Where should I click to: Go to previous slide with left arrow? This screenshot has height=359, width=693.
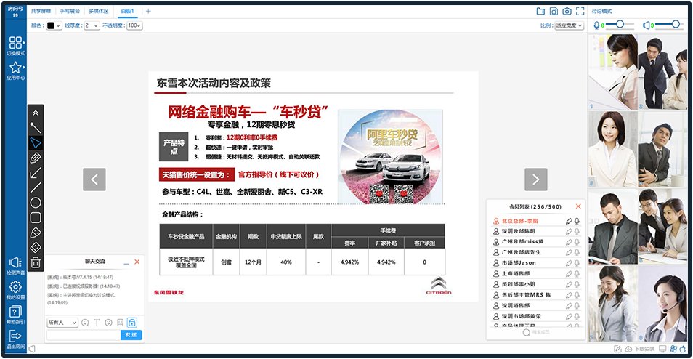pyautogui.click(x=94, y=179)
